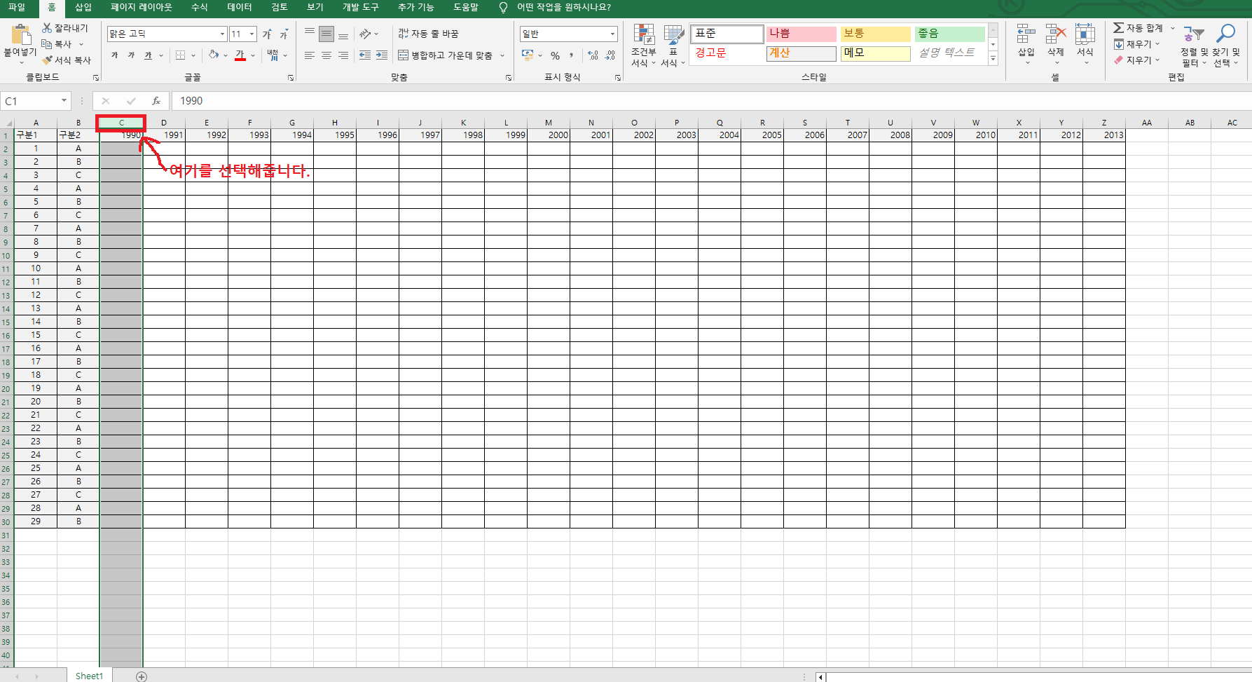Viewport: 1252px width, 682px height.
Task: Click the 잘라내기 cut button
Action: tap(65, 28)
